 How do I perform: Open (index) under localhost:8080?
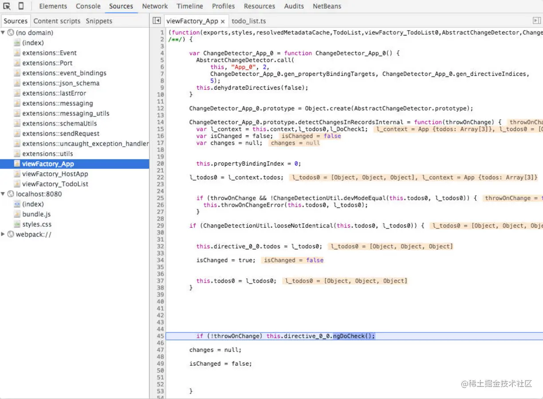[33, 204]
